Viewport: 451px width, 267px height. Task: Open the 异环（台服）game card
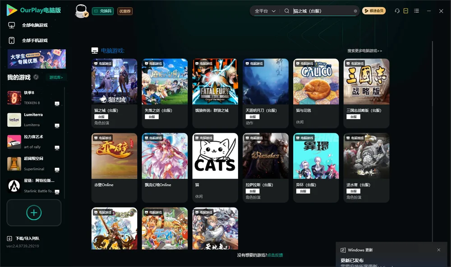coord(316,168)
